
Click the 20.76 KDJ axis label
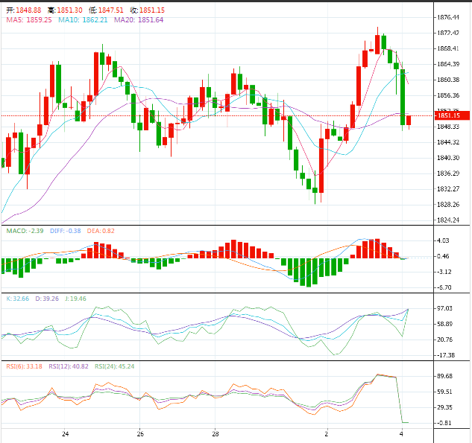(x=444, y=340)
